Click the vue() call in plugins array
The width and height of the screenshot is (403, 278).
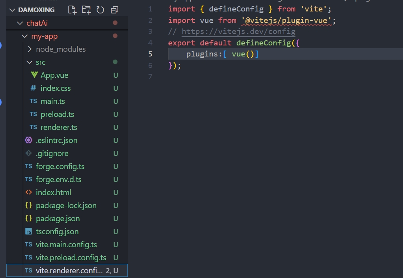(x=243, y=54)
